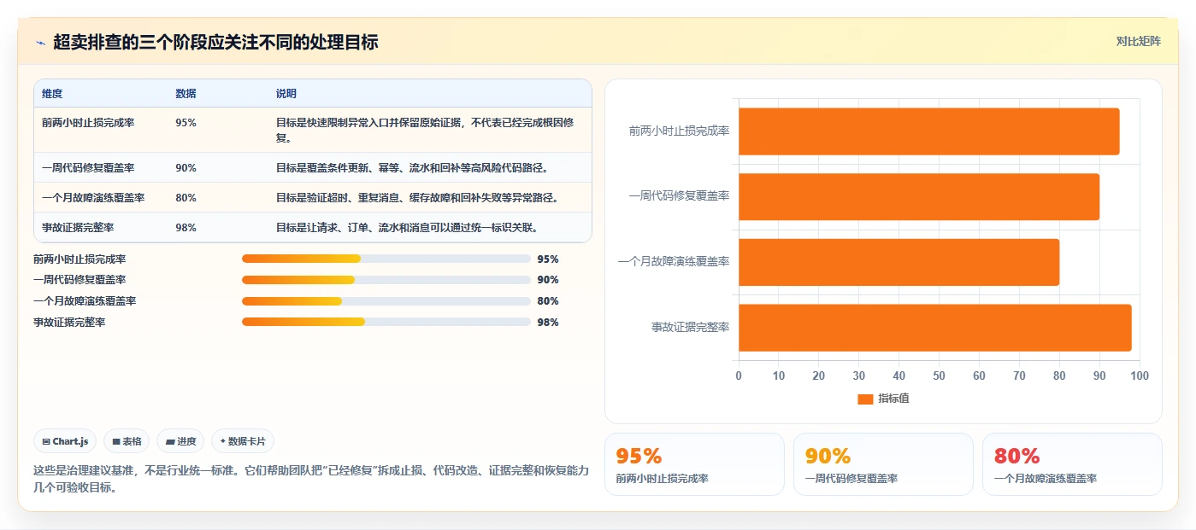Select the 数据卡片 tag chip

(243, 441)
